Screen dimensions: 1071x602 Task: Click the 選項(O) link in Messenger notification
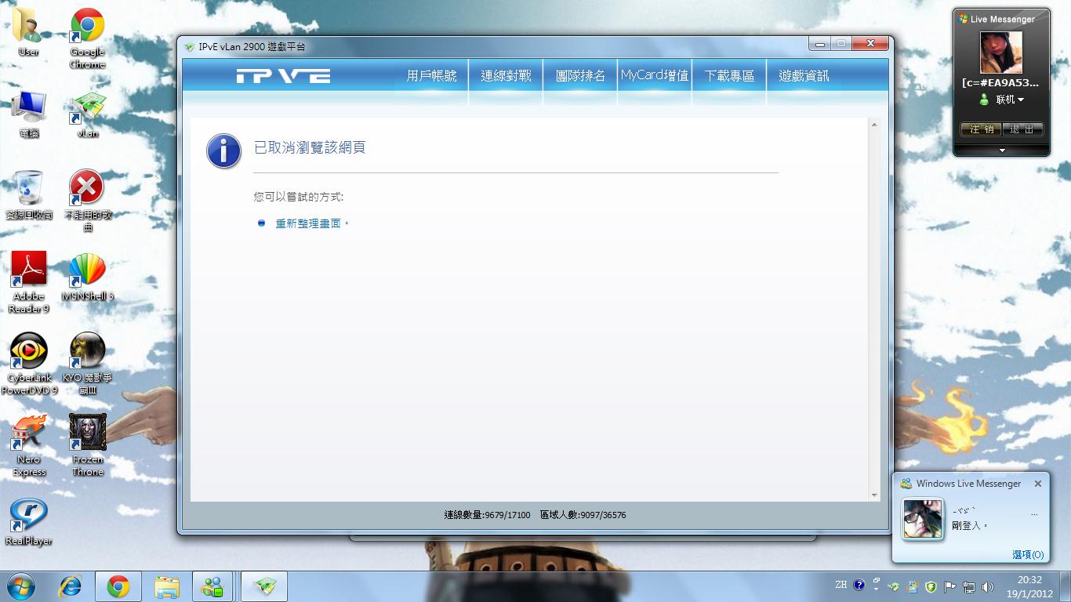pos(1028,554)
